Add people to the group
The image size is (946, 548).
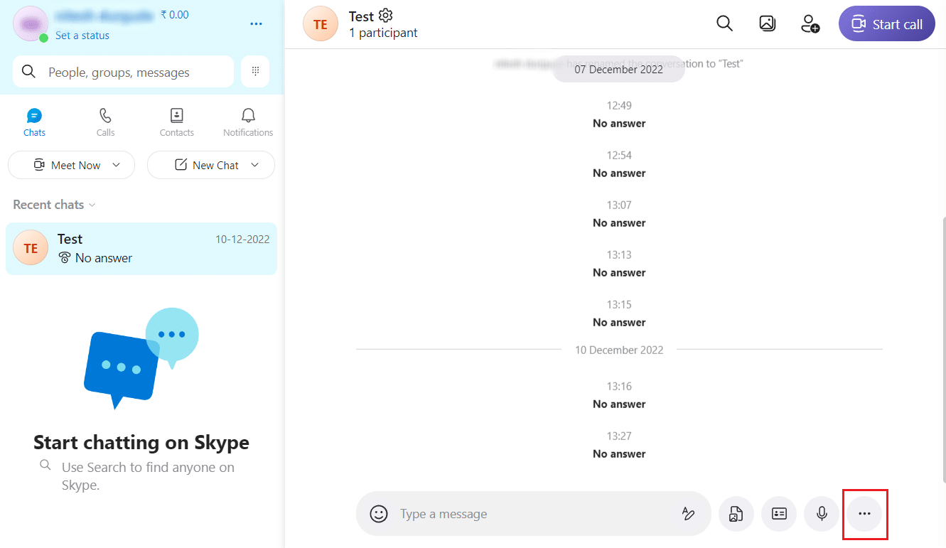point(810,23)
